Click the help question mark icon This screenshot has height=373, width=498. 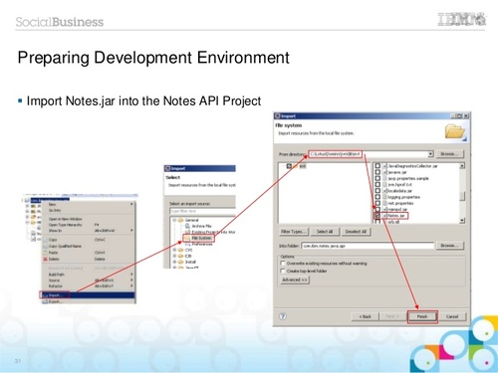click(x=283, y=316)
